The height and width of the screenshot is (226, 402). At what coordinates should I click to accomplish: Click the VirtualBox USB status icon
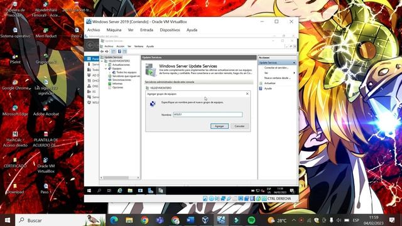click(229, 198)
